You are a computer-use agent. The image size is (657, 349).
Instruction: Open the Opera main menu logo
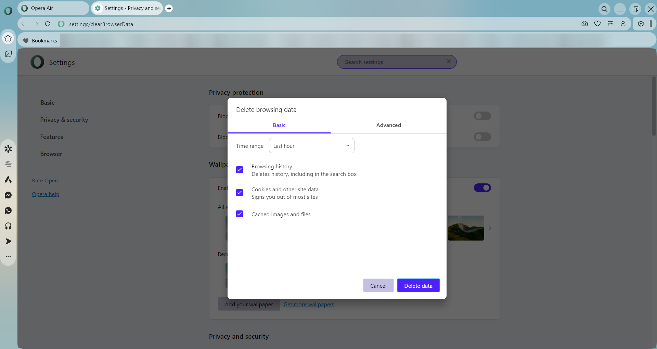pos(8,11)
